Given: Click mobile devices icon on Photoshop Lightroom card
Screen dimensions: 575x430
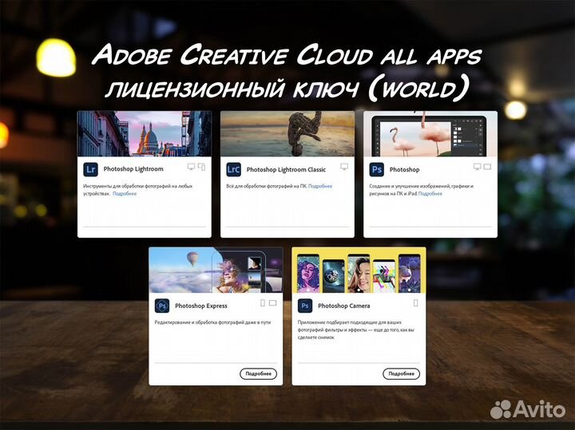Looking at the screenshot, I should click(x=202, y=167).
